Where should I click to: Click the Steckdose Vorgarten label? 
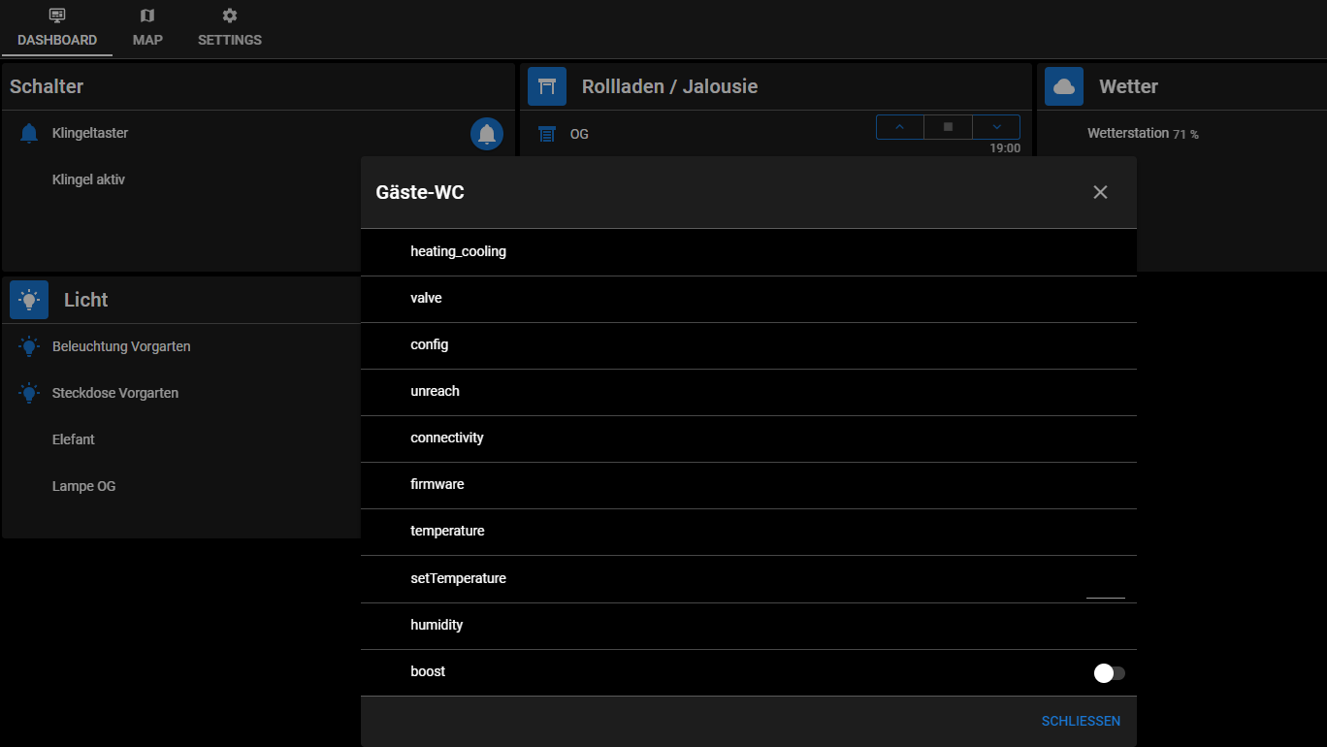tap(115, 393)
